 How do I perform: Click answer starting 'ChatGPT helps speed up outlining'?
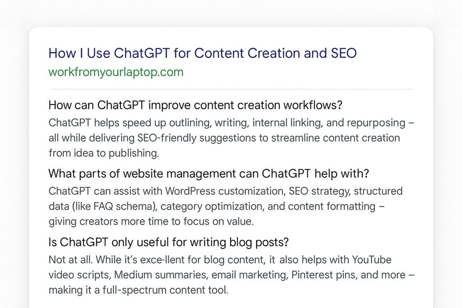(231, 138)
